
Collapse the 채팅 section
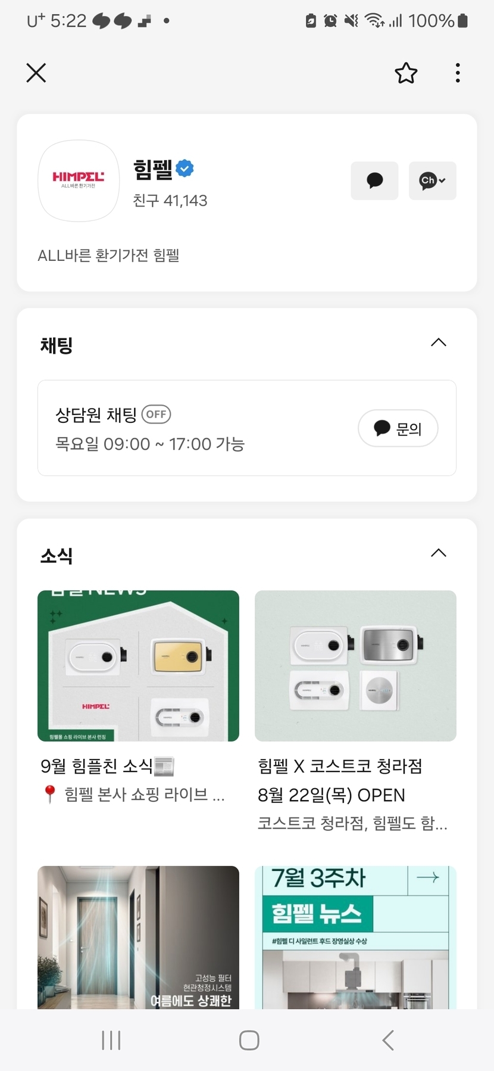click(x=438, y=343)
